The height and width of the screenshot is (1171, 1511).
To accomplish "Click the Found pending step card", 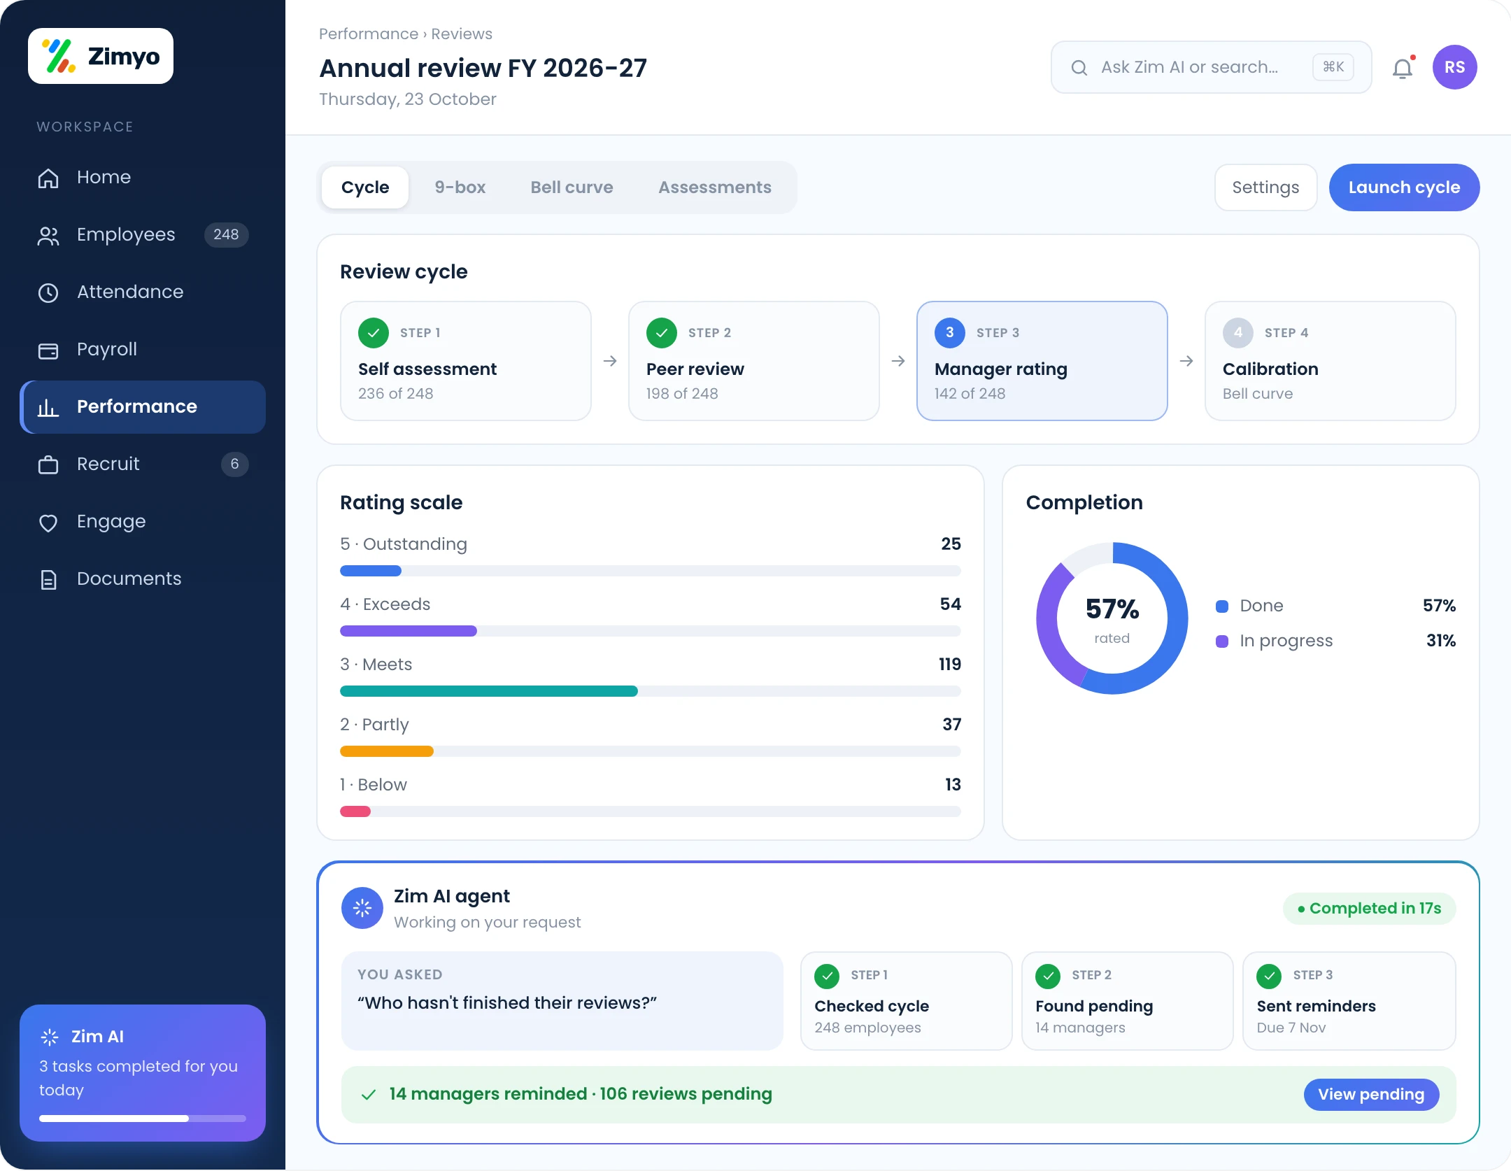I will tap(1127, 1000).
